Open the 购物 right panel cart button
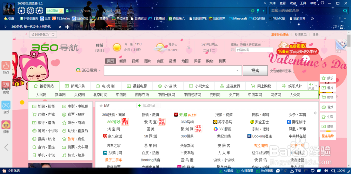The height and width of the screenshot is (174, 351). click(328, 97)
